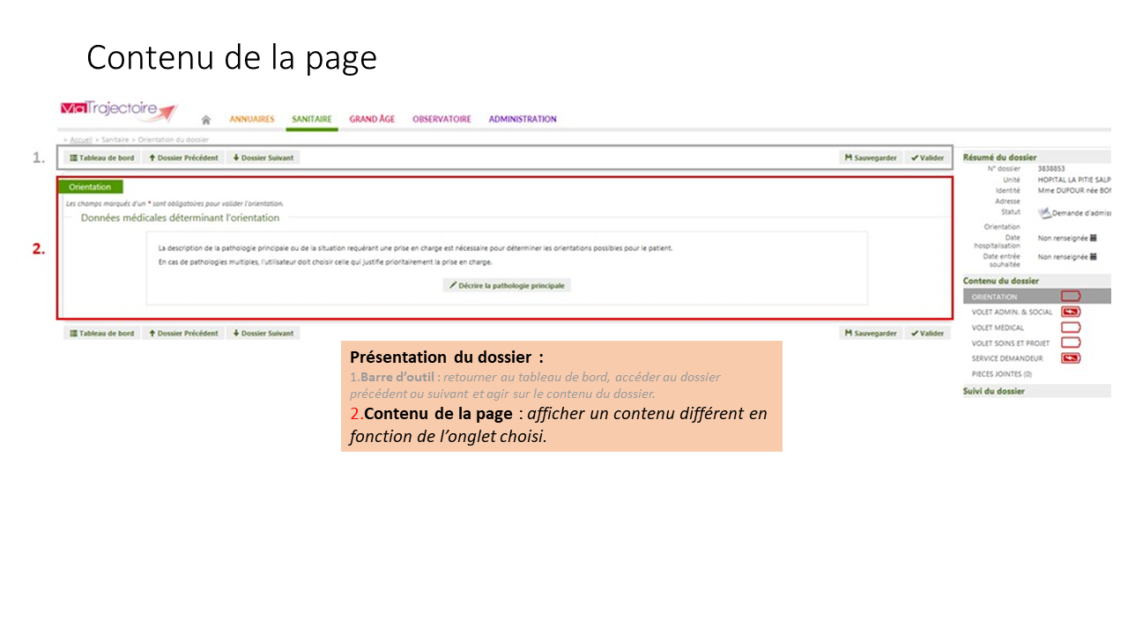Open the Grand Âge menu
1128x634 pixels.
pos(372,120)
